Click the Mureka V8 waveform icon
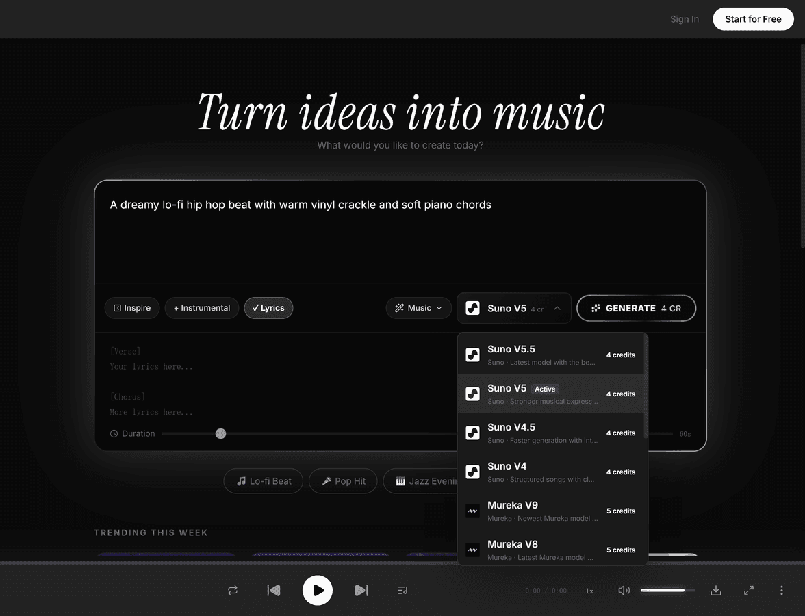The width and height of the screenshot is (805, 616). (x=472, y=550)
